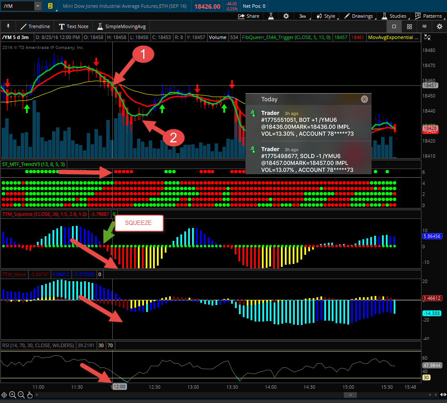The height and width of the screenshot is (403, 447).
Task: Open the 3m timeframe dropdown
Action: point(304,16)
